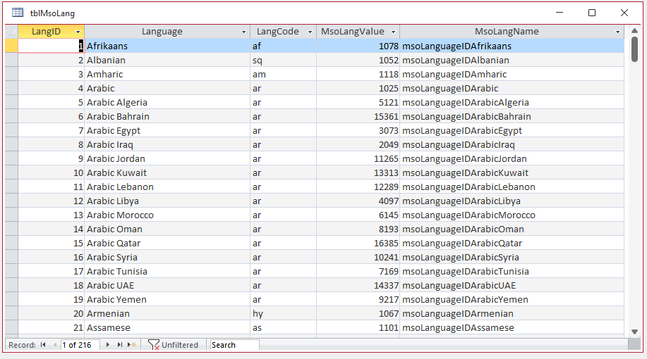Click the msoLanguageIDAlbanian cell
Viewport: 647px width, 359px height.
click(512, 60)
